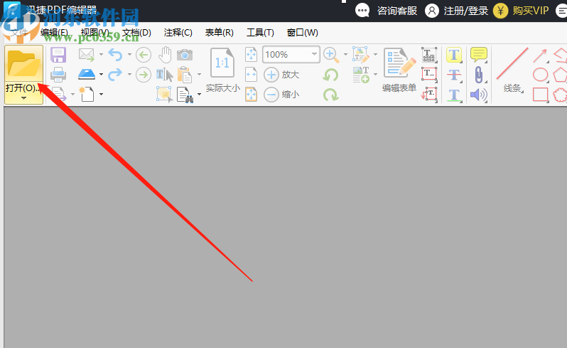Open the 视图(V) menu
The height and width of the screenshot is (348, 567).
pyautogui.click(x=94, y=33)
